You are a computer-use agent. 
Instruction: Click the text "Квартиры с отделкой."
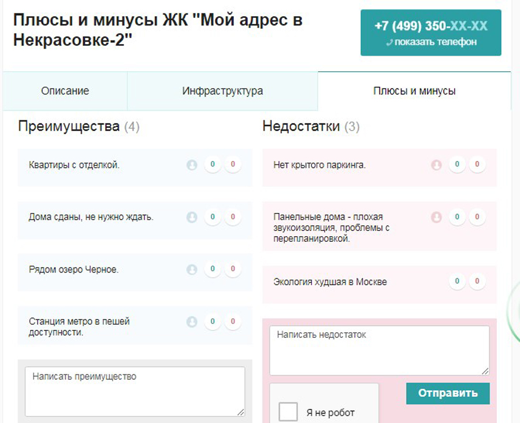coord(74,165)
